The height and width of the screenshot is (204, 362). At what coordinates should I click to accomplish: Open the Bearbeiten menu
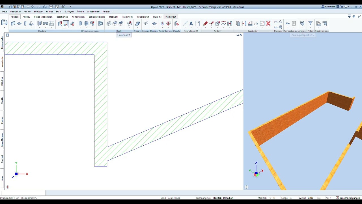16,12
